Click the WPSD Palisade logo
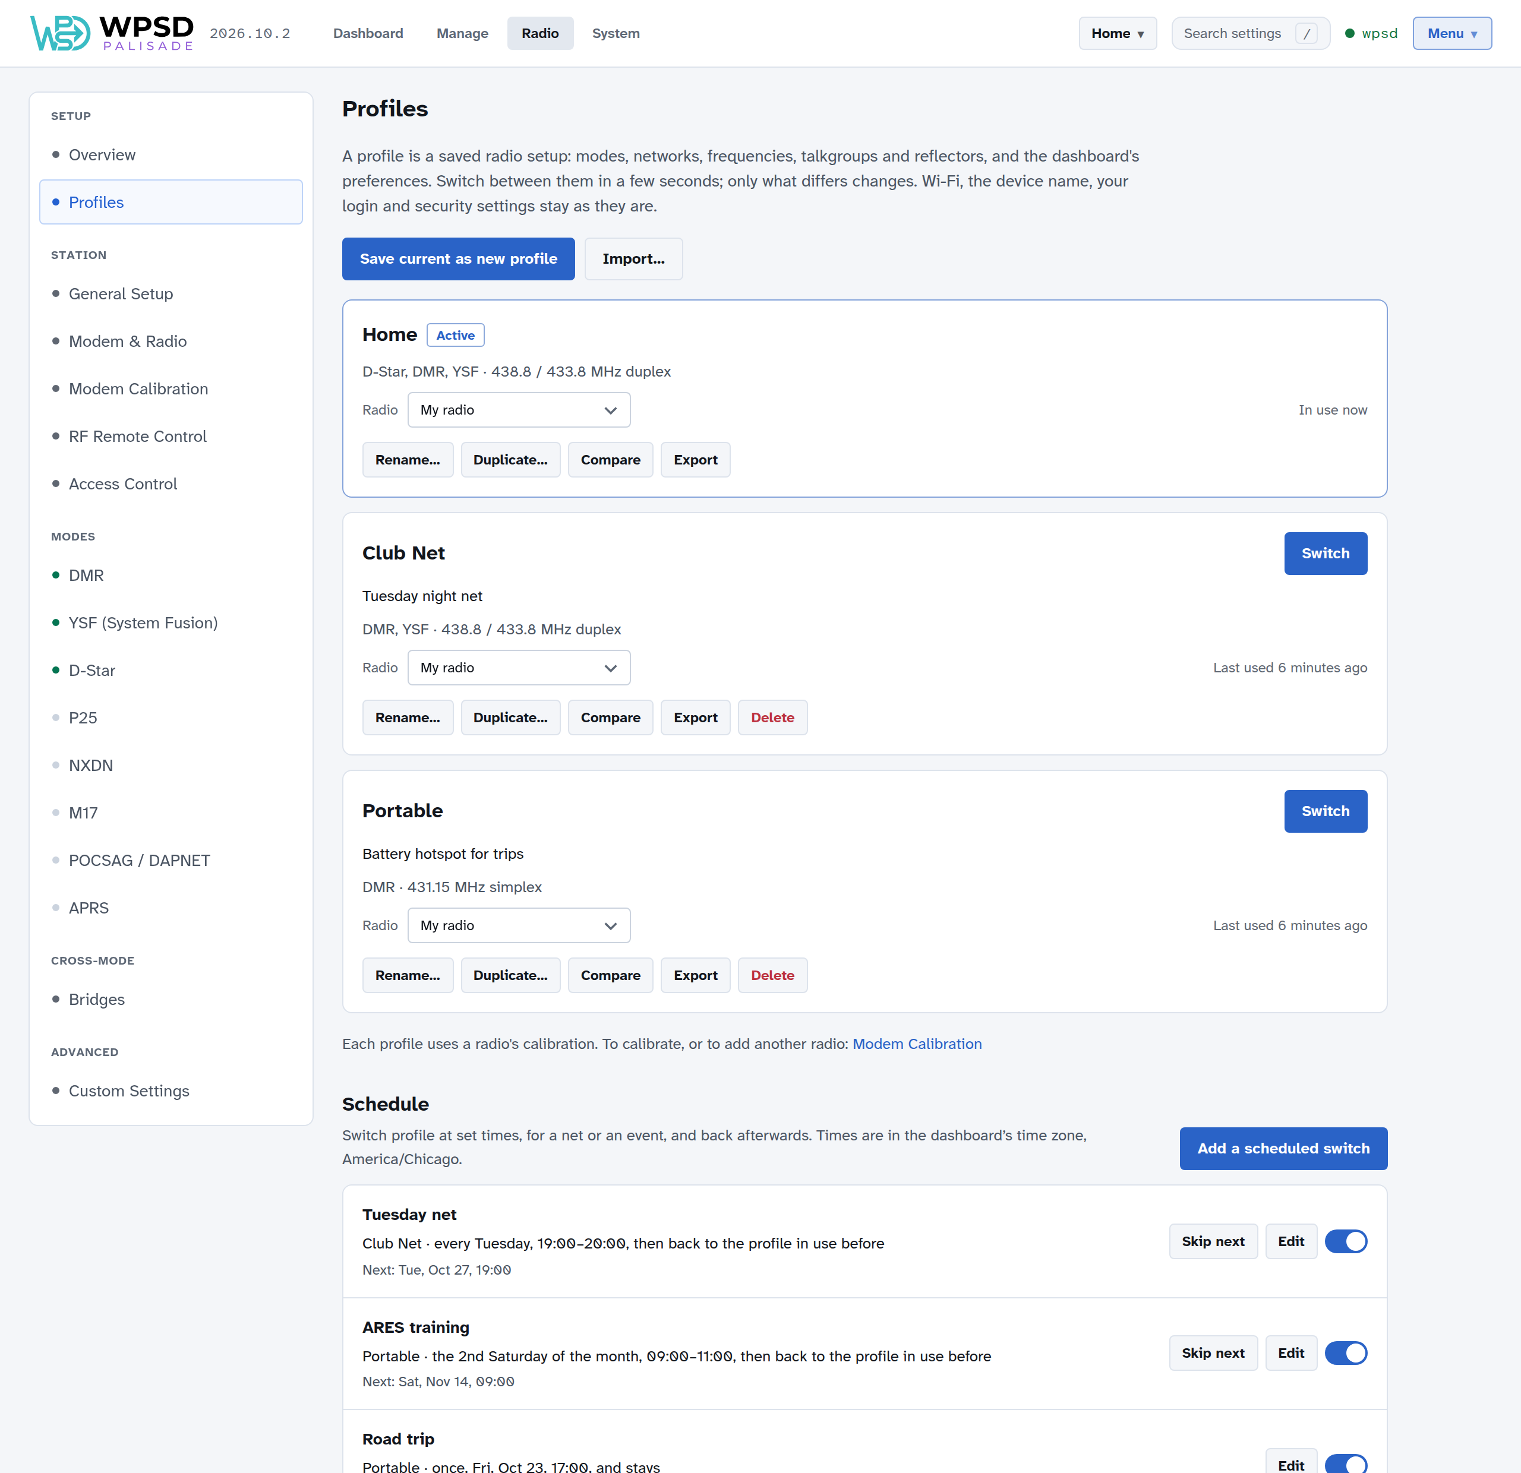This screenshot has height=1473, width=1521. (112, 33)
